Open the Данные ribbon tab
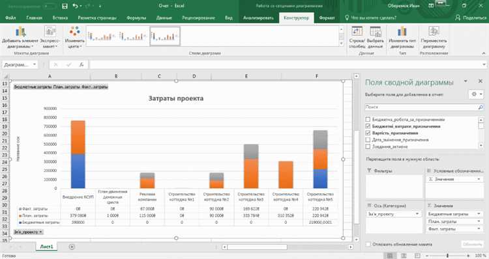This screenshot has height=259, width=489. tap(164, 18)
